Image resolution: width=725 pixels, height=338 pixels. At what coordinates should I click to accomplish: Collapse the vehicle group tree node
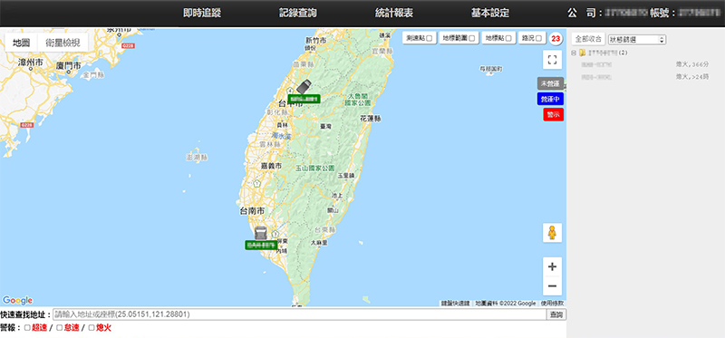coord(574,53)
